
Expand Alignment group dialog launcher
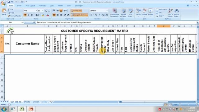87,19
